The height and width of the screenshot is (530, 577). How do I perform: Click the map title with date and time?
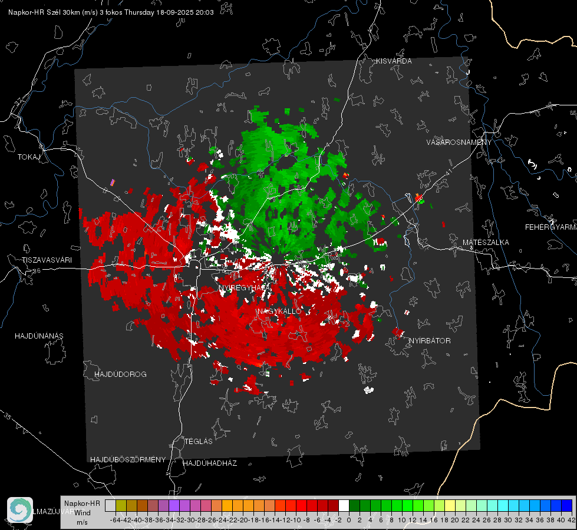point(111,12)
